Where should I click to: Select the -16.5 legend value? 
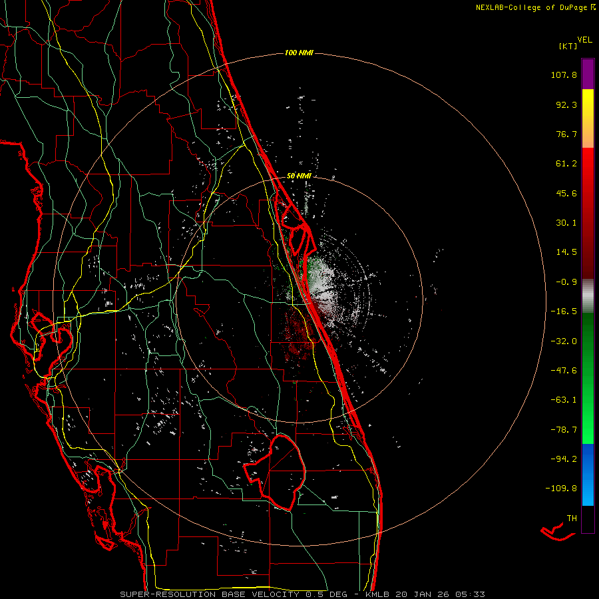point(564,311)
